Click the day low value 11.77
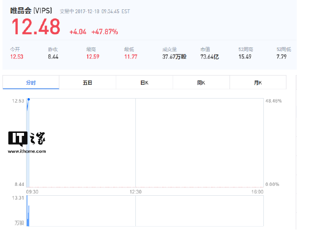 131,56
